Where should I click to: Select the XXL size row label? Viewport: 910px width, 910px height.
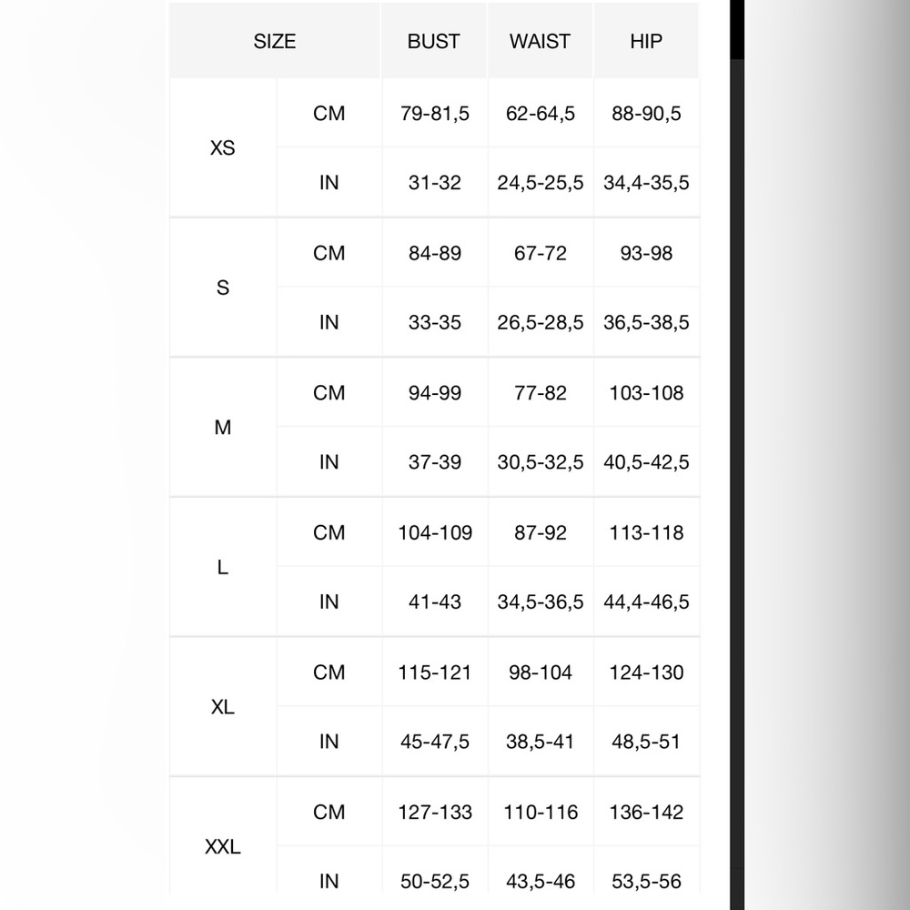(x=222, y=846)
